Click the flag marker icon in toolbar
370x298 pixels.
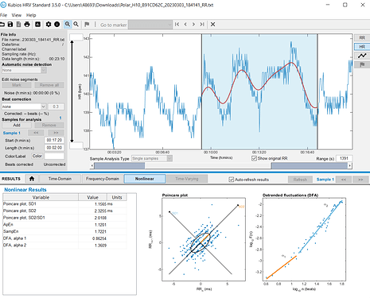(x=87, y=25)
